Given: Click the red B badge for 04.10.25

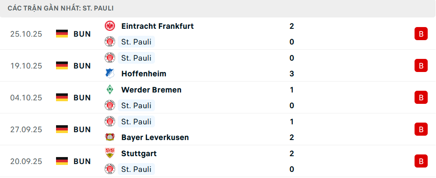Looking at the screenshot, I should coord(421,97).
